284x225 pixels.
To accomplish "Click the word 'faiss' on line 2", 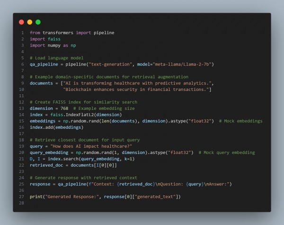I will 54,39.
